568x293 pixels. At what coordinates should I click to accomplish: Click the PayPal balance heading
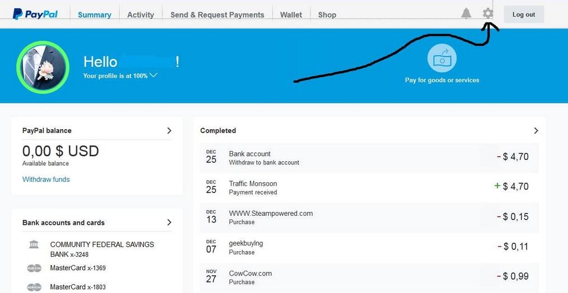coord(47,131)
